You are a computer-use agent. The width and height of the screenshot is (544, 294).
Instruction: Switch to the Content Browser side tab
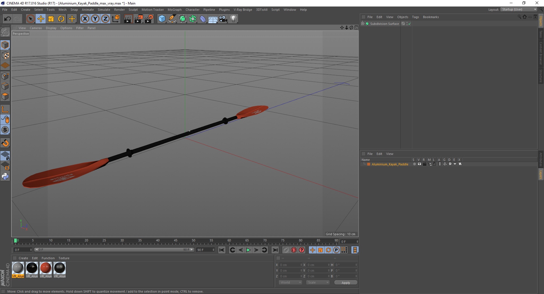click(x=541, y=53)
